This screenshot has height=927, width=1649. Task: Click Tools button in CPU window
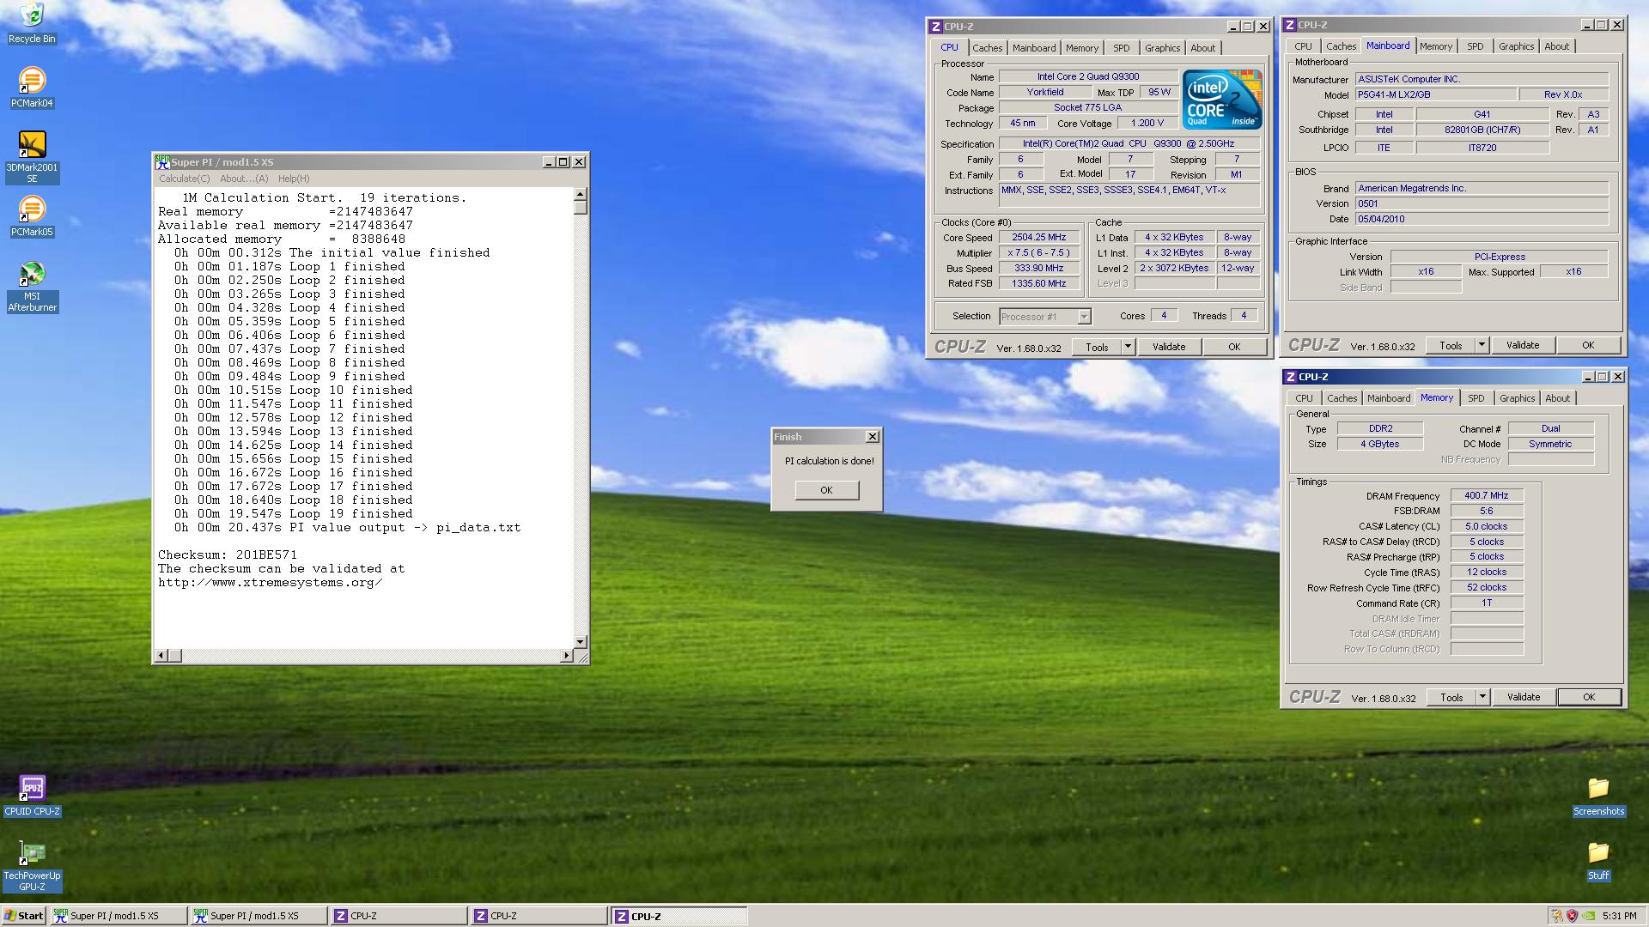pos(1097,347)
